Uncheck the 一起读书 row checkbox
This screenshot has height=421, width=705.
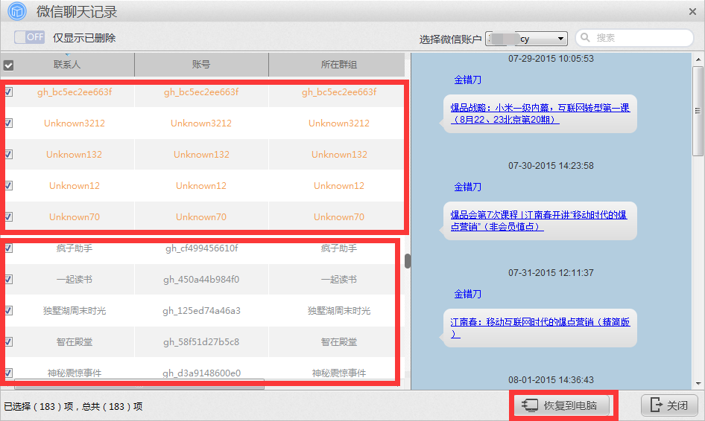click(8, 279)
